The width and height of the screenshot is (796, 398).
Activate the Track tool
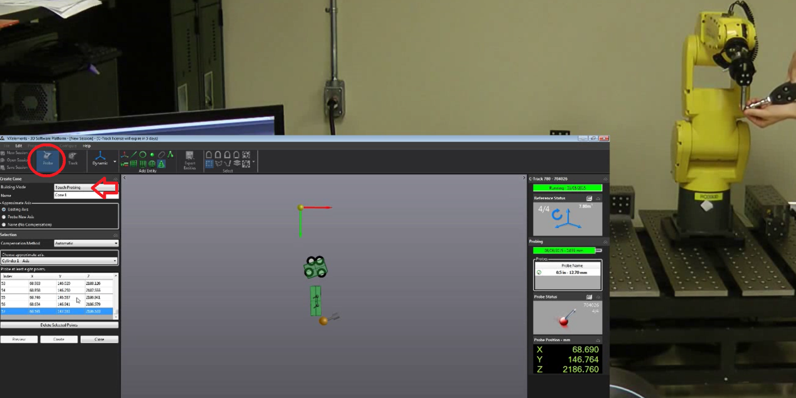(x=73, y=158)
